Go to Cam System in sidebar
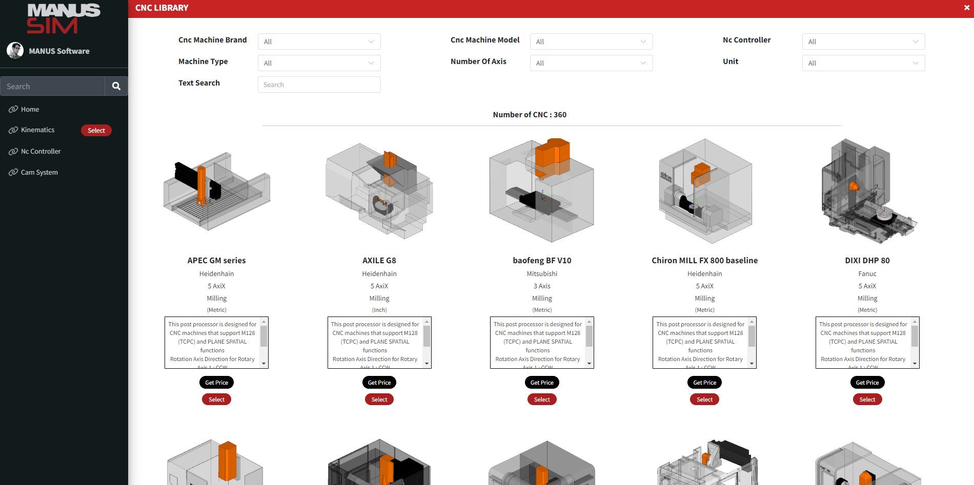The width and height of the screenshot is (974, 485). point(39,172)
